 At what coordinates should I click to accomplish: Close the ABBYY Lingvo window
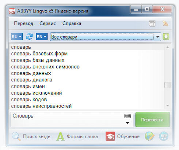coord(163,9)
